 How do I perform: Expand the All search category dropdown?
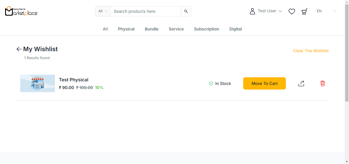tap(103, 11)
